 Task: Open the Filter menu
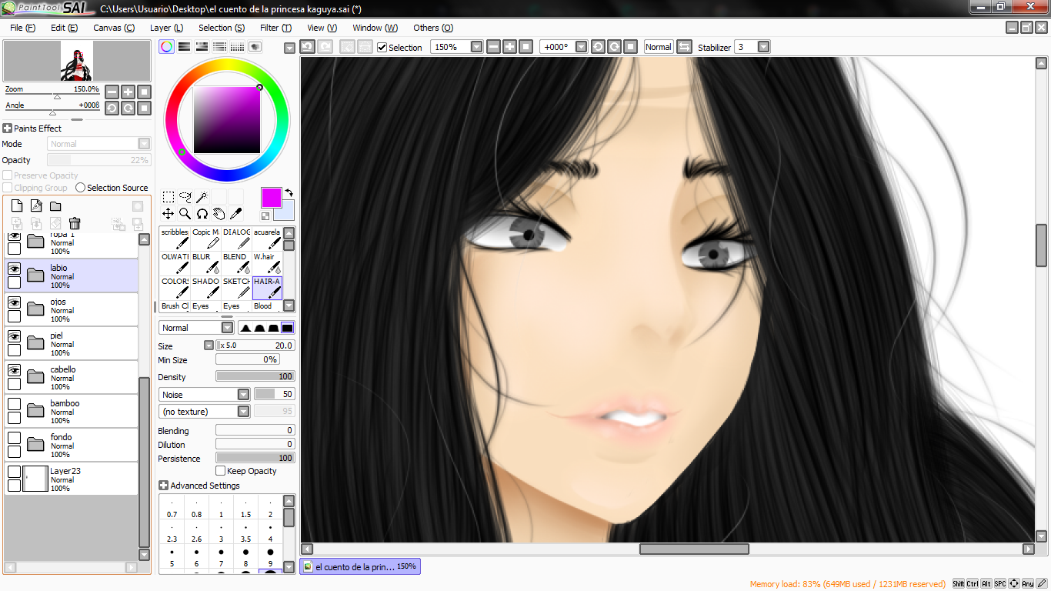(x=275, y=28)
